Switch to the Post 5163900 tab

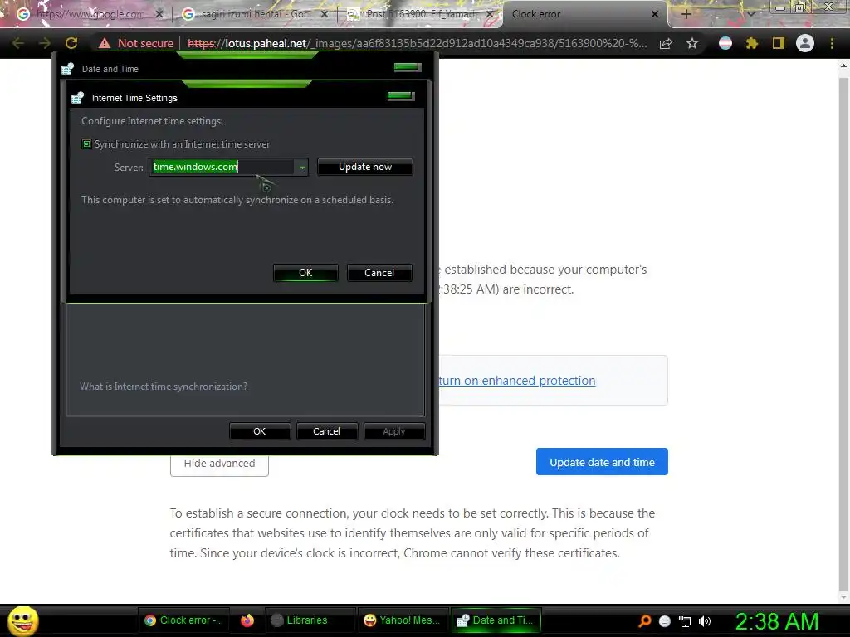coord(420,14)
